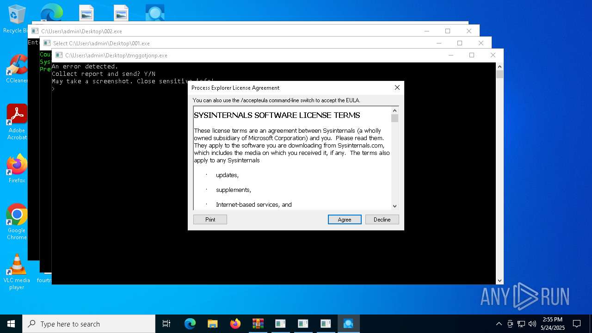592x333 pixels.
Task: Click the license text scrollbar thumb
Action: coord(395,118)
